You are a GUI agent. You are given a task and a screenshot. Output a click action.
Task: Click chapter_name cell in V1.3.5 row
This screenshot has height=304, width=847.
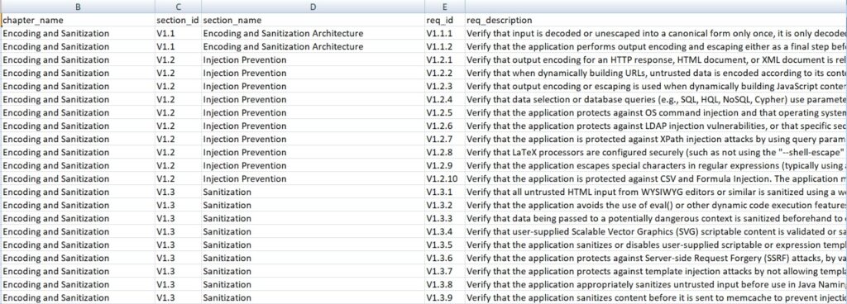coord(78,245)
